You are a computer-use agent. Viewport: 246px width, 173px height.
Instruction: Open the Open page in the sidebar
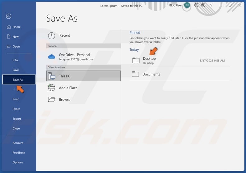(19, 47)
